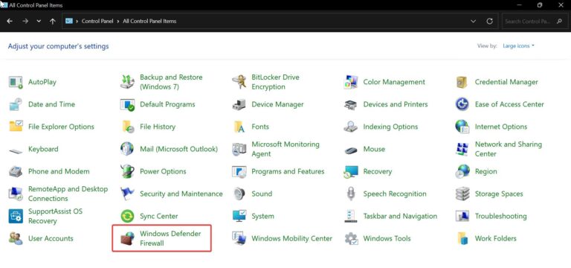The width and height of the screenshot is (571, 268).
Task: Go back with the Back arrow
Action: [x=10, y=21]
